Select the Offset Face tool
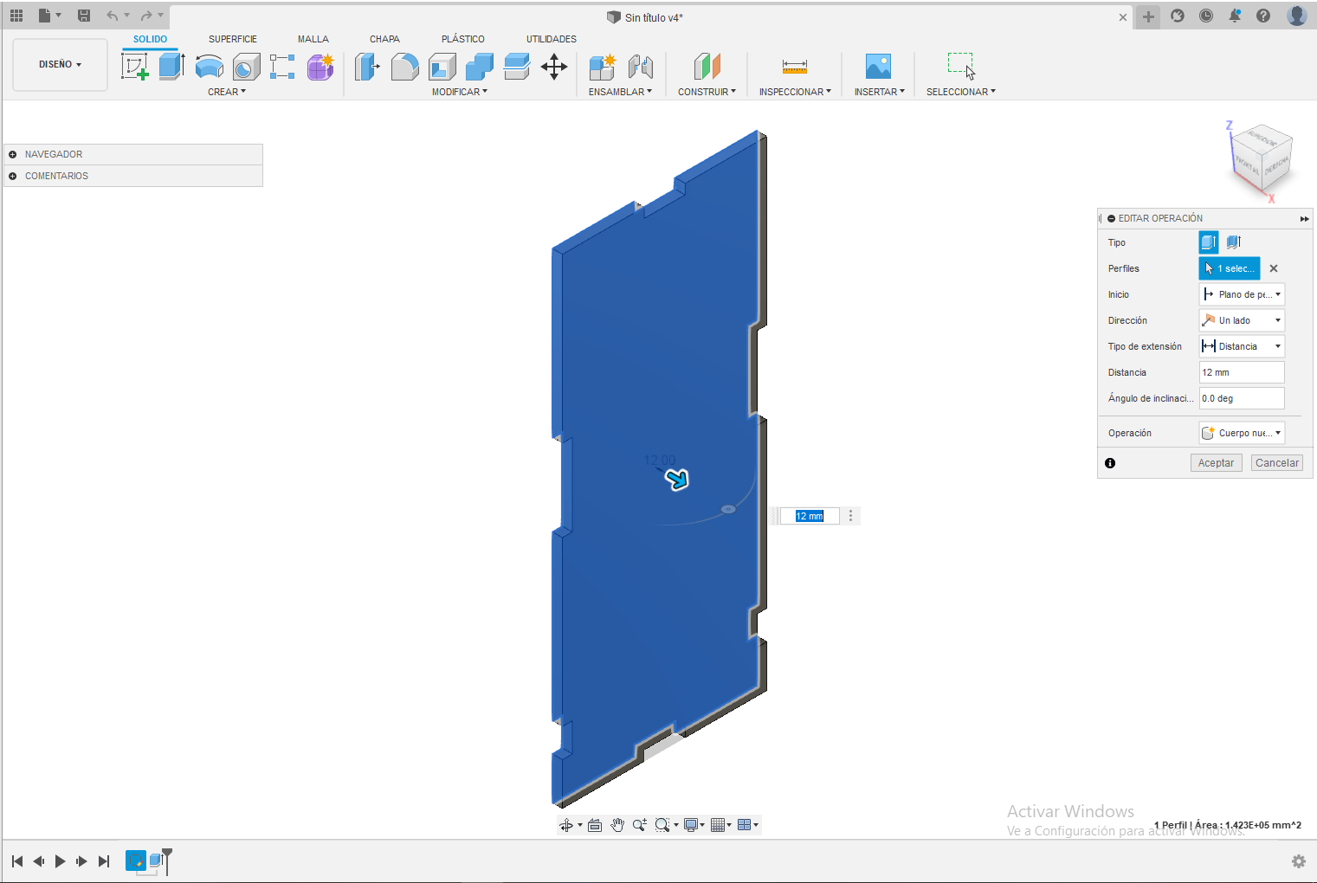This screenshot has height=883, width=1317. [x=517, y=67]
